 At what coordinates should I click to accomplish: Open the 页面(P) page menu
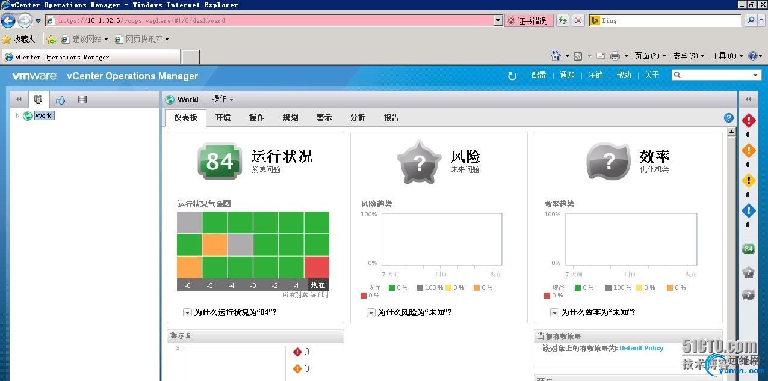pos(650,56)
